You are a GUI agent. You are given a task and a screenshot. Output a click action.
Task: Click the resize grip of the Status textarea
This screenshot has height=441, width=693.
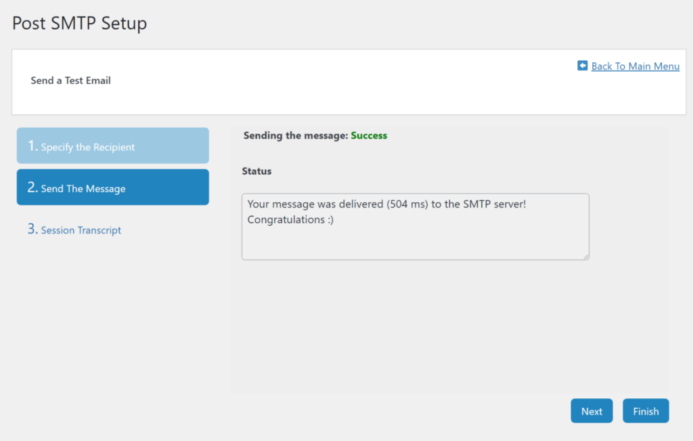(586, 256)
